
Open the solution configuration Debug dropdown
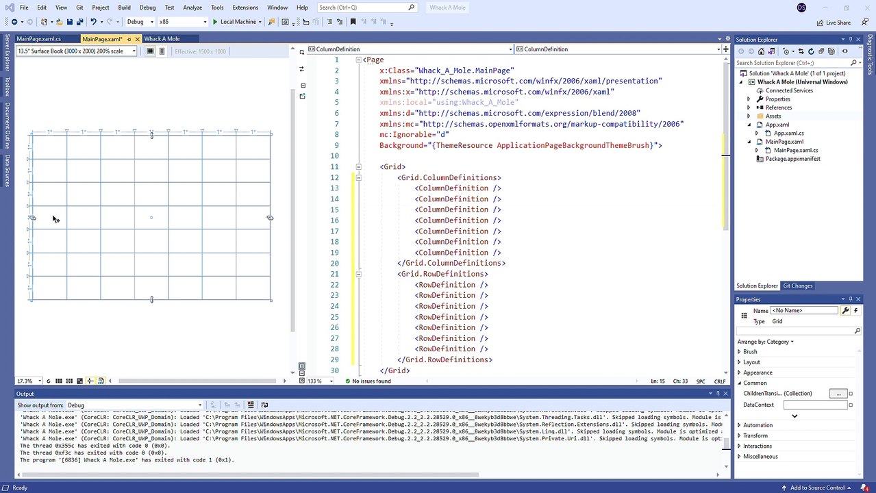(140, 21)
